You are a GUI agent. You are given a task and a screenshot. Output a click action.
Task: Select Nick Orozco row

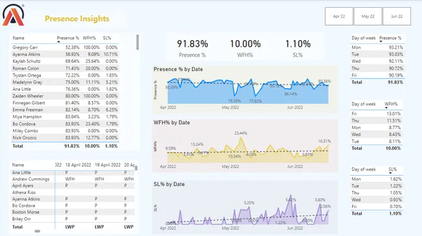(65, 137)
